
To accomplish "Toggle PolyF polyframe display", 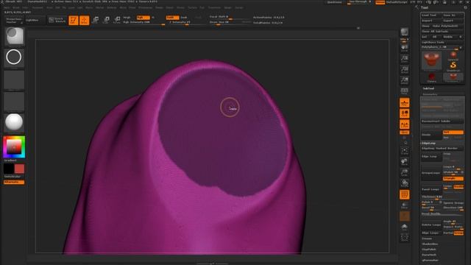I will [x=404, y=194].
